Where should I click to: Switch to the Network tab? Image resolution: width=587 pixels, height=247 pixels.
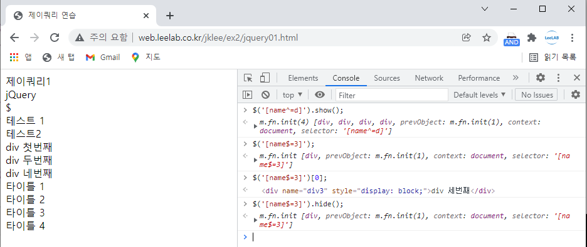(428, 78)
